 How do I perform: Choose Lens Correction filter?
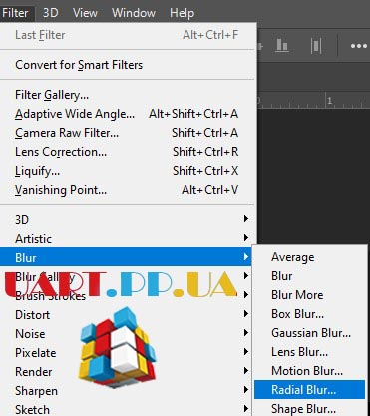(x=128, y=152)
